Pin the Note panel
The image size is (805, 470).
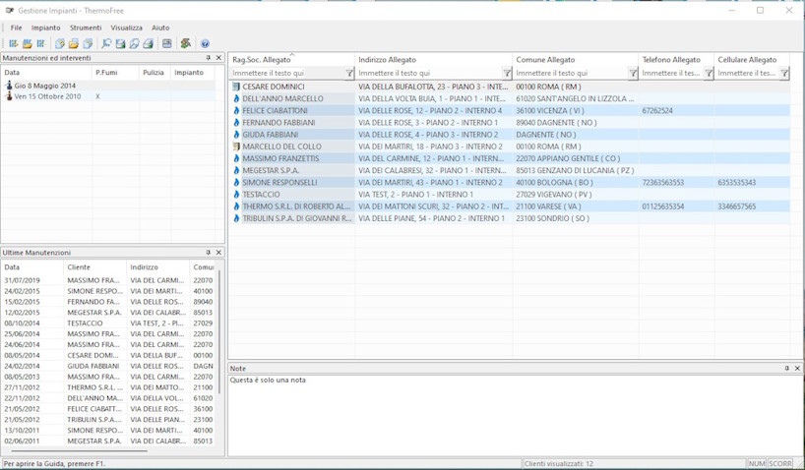coord(787,369)
